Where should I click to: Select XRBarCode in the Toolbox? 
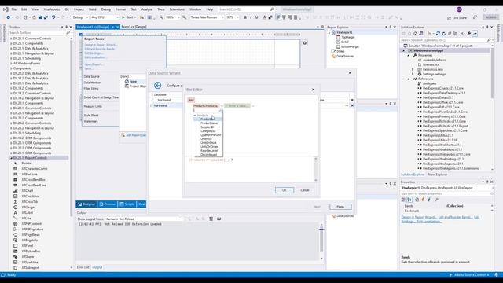[30, 175]
